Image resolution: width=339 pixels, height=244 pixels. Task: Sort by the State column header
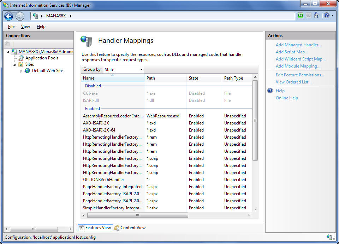[x=204, y=78]
